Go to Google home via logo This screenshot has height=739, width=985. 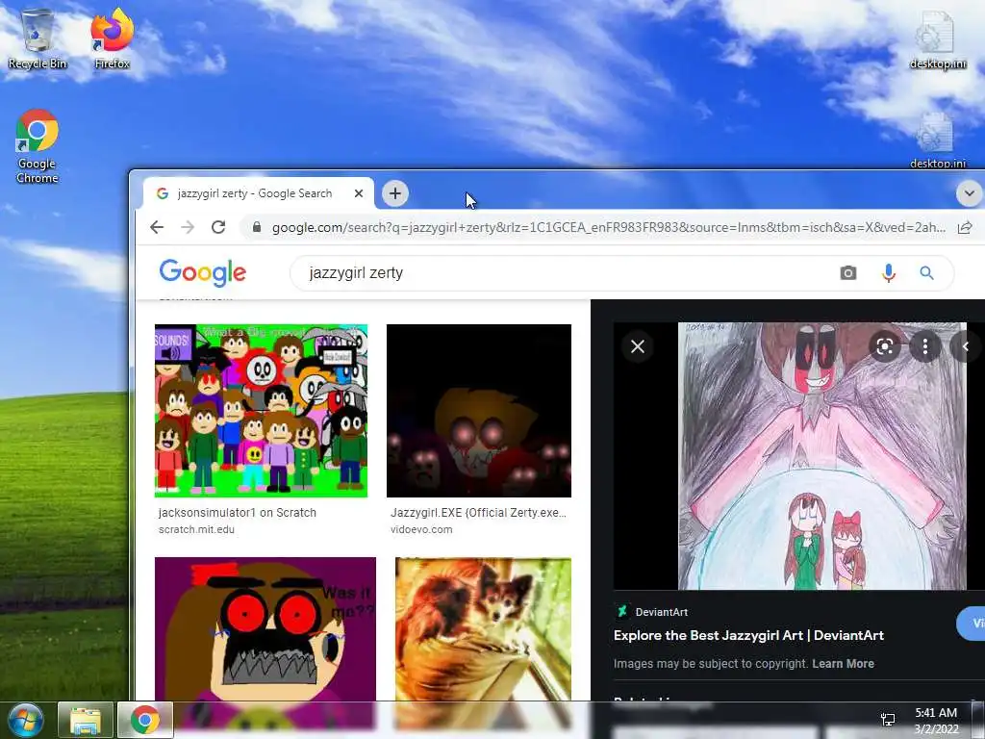(202, 272)
